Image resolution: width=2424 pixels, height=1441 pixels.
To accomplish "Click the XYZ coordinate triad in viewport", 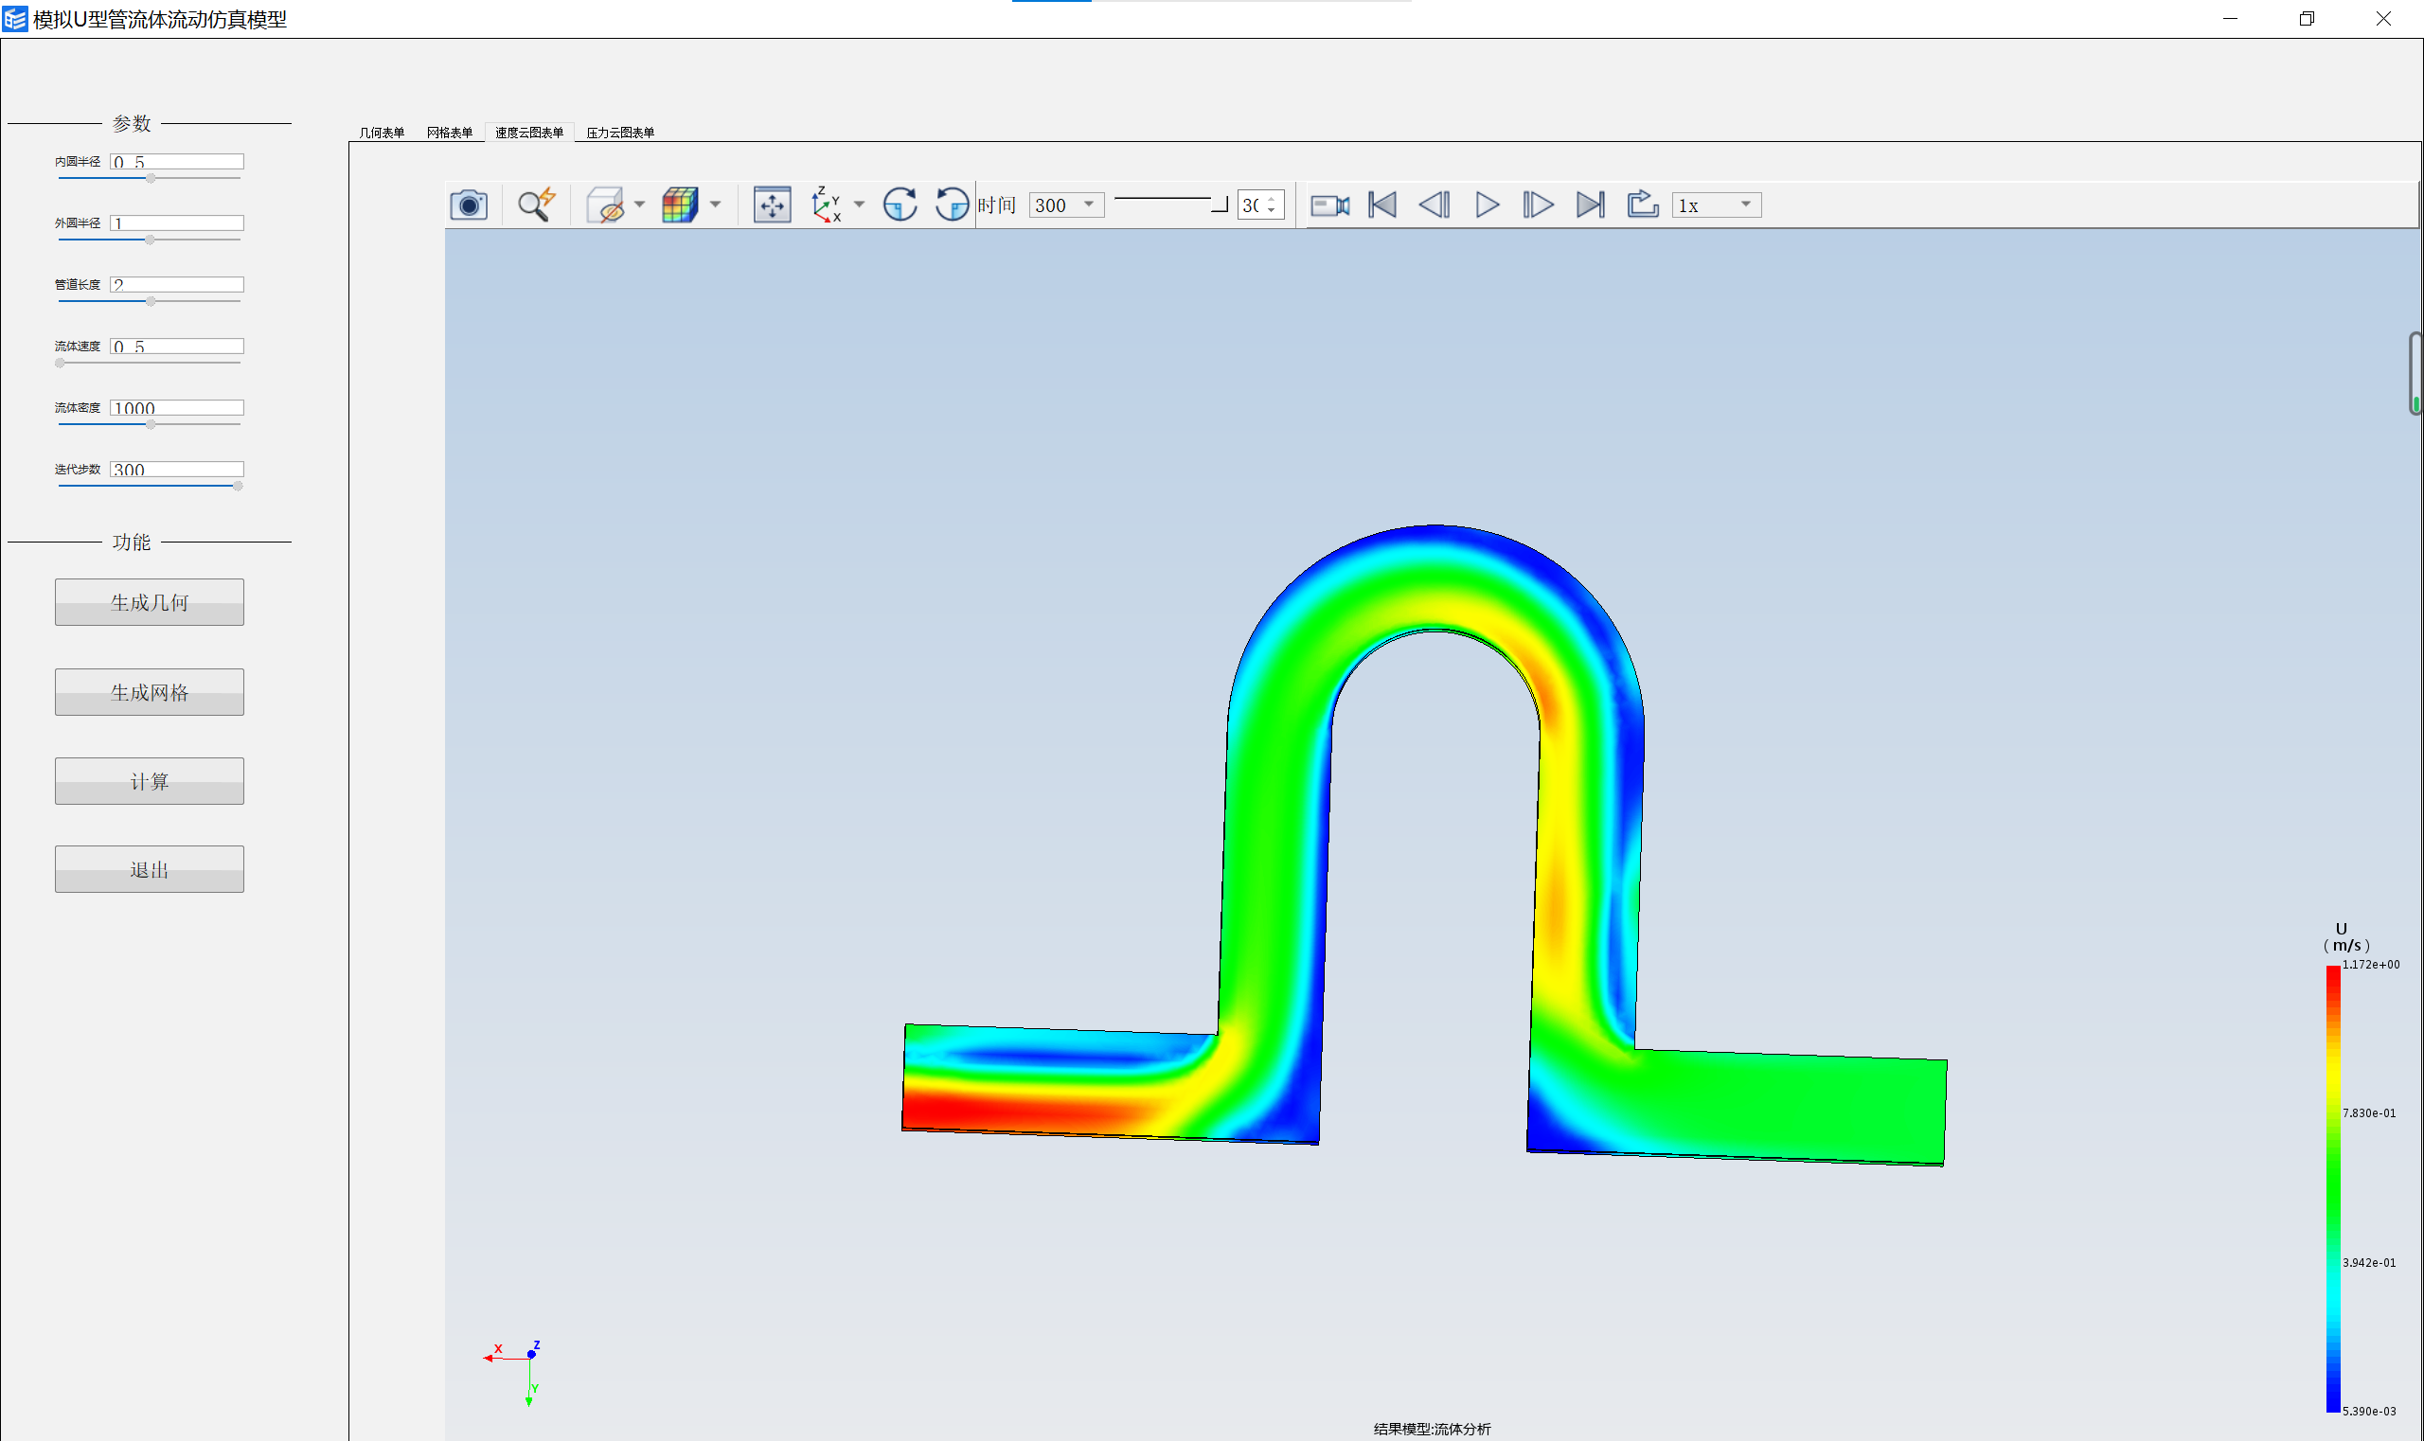I will [x=513, y=1373].
